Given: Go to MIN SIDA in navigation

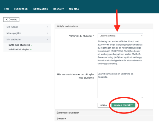Looking at the screenshot, I should point(74,9).
